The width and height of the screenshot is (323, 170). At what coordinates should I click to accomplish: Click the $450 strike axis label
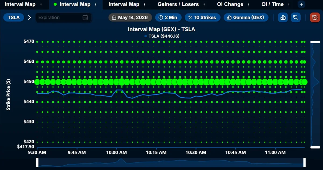(x=29, y=82)
